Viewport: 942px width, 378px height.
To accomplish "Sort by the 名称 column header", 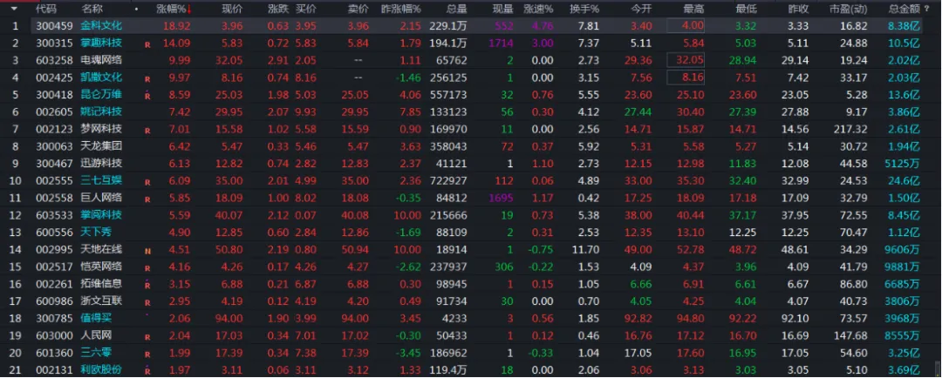I will coord(92,9).
